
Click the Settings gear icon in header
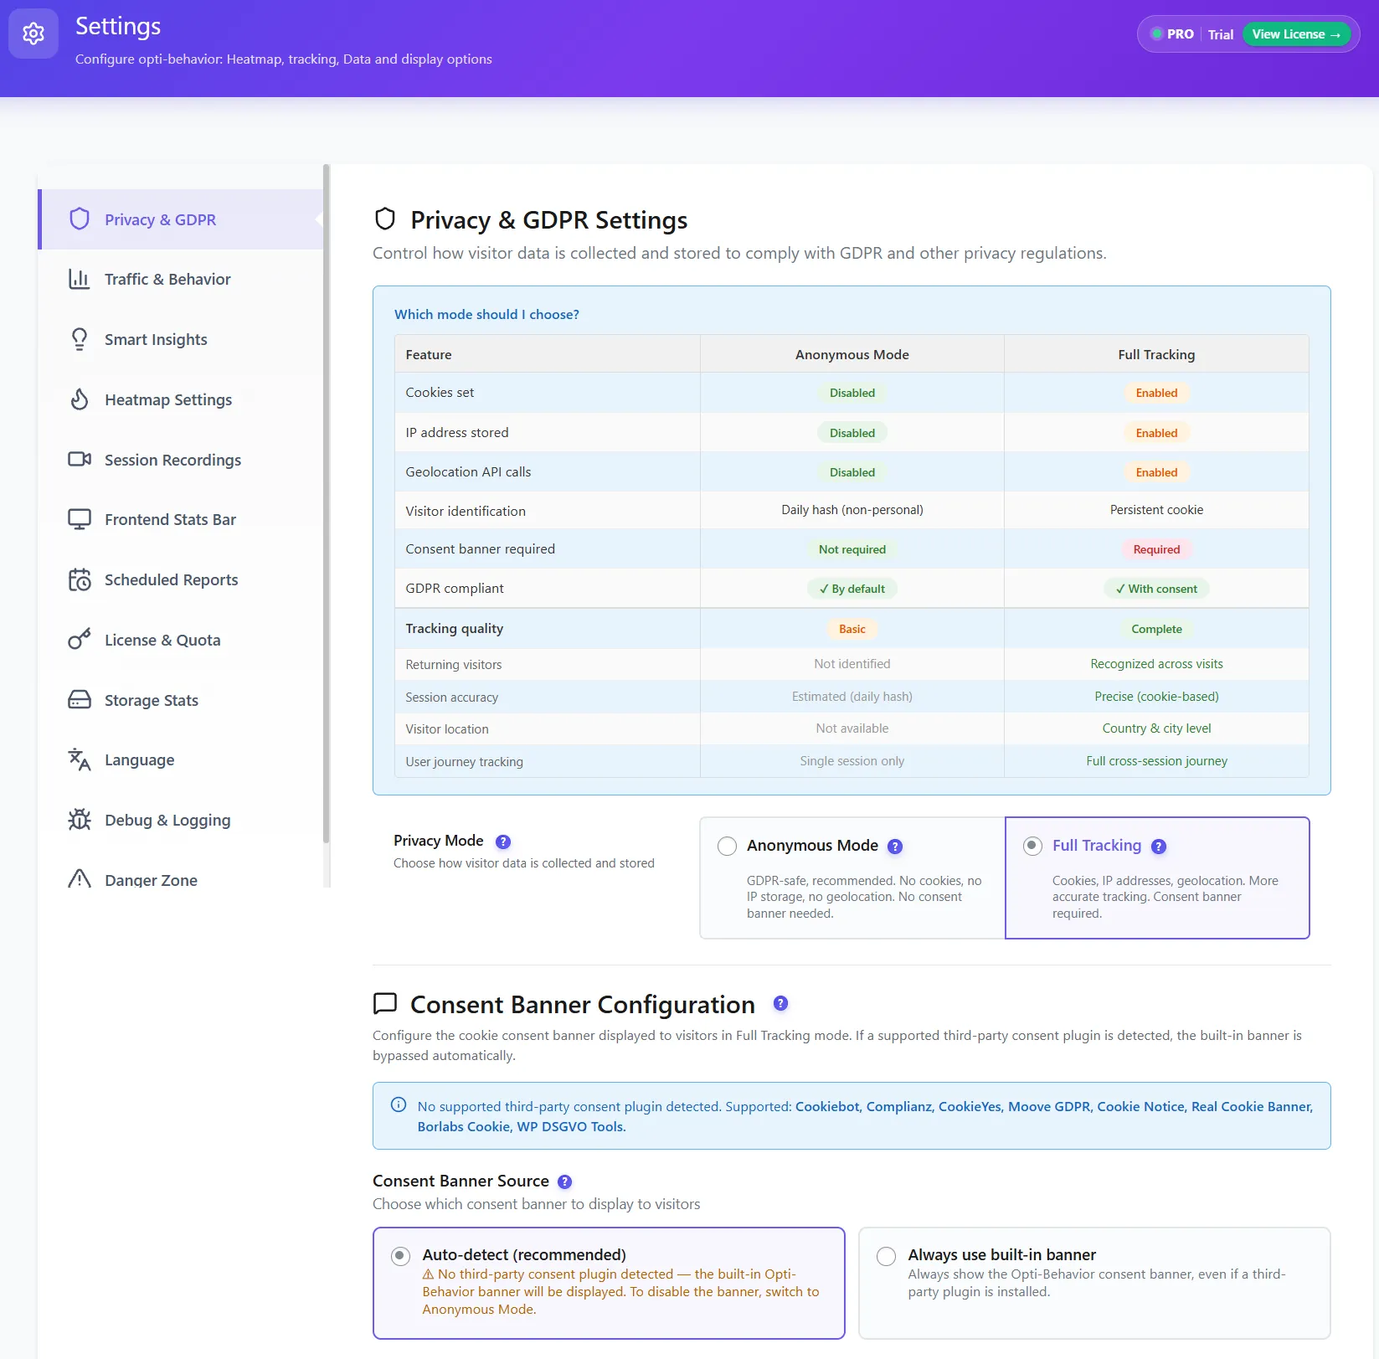[33, 33]
